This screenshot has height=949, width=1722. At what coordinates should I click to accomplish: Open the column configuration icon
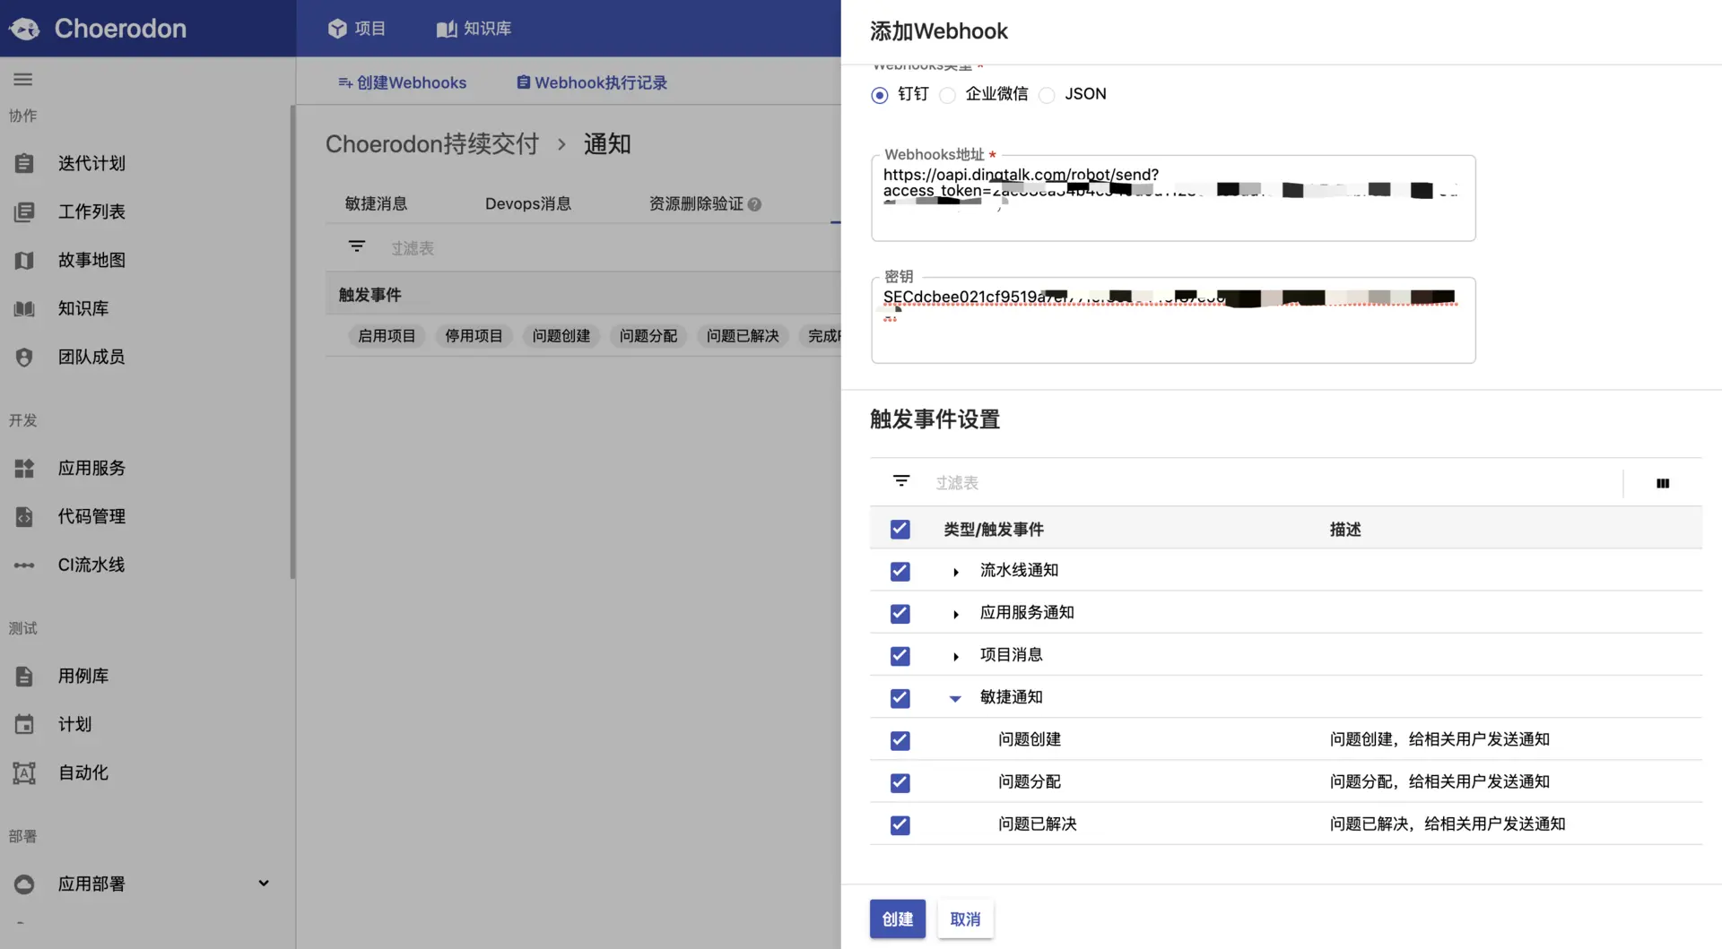tap(1664, 483)
